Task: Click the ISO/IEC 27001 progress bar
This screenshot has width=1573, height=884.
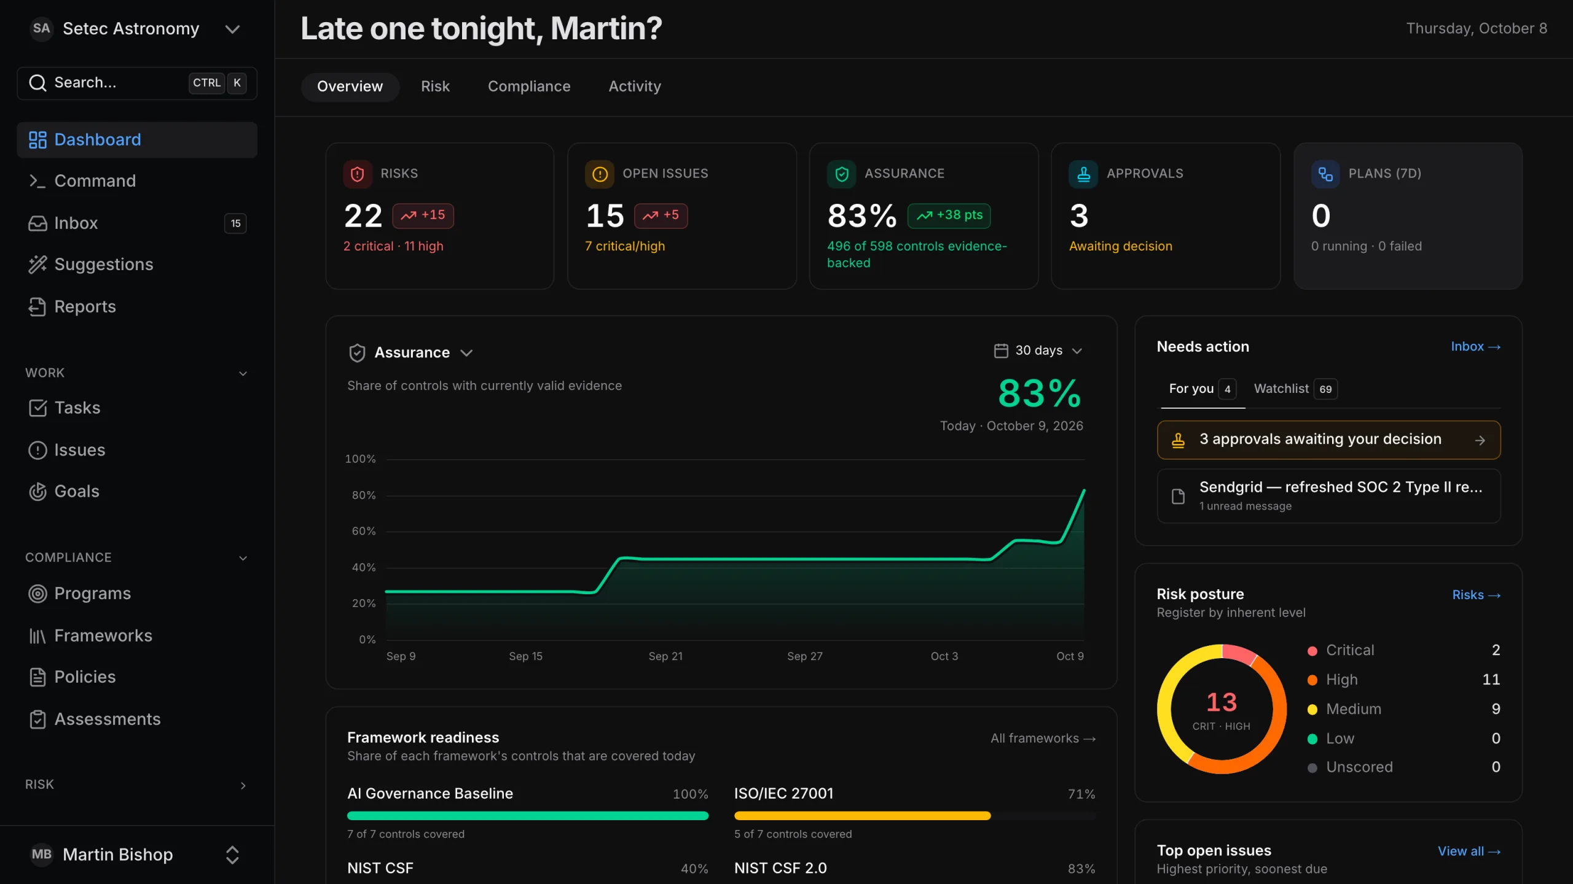Action: point(915,816)
